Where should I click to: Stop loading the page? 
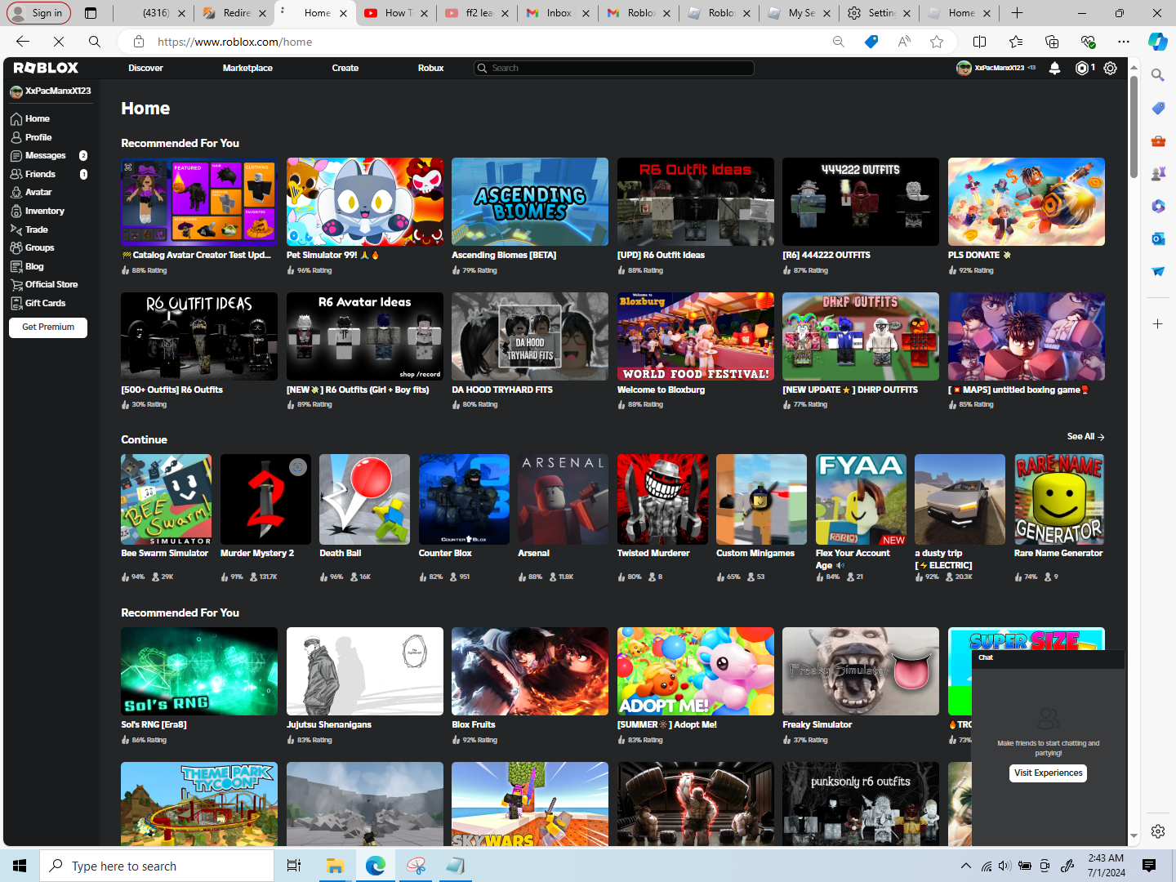59,42
